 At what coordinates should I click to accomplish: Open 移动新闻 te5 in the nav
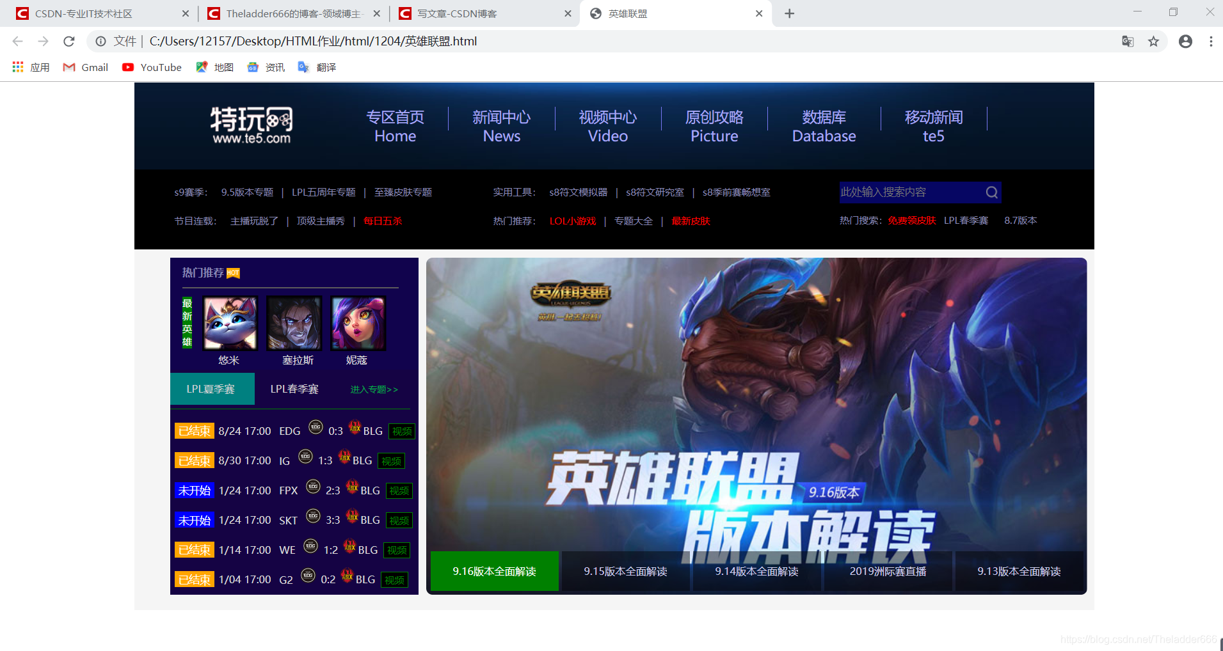934,126
